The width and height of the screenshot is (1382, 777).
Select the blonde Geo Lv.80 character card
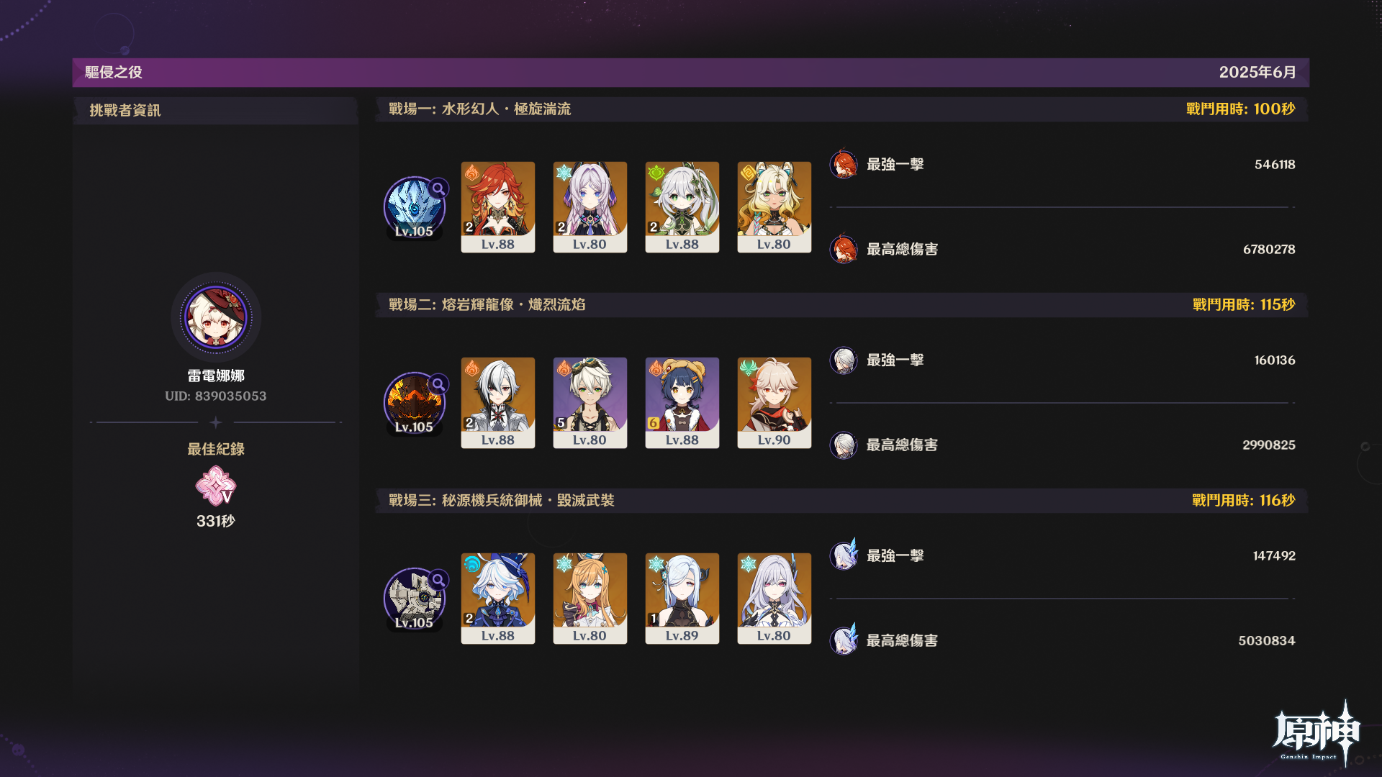coord(774,207)
